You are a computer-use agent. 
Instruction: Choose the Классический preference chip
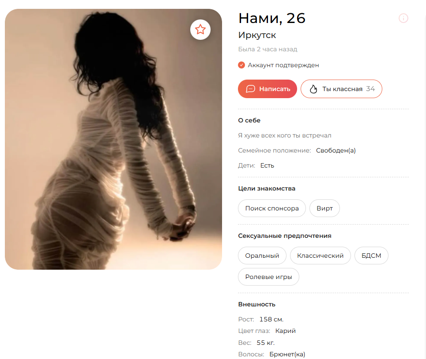320,256
